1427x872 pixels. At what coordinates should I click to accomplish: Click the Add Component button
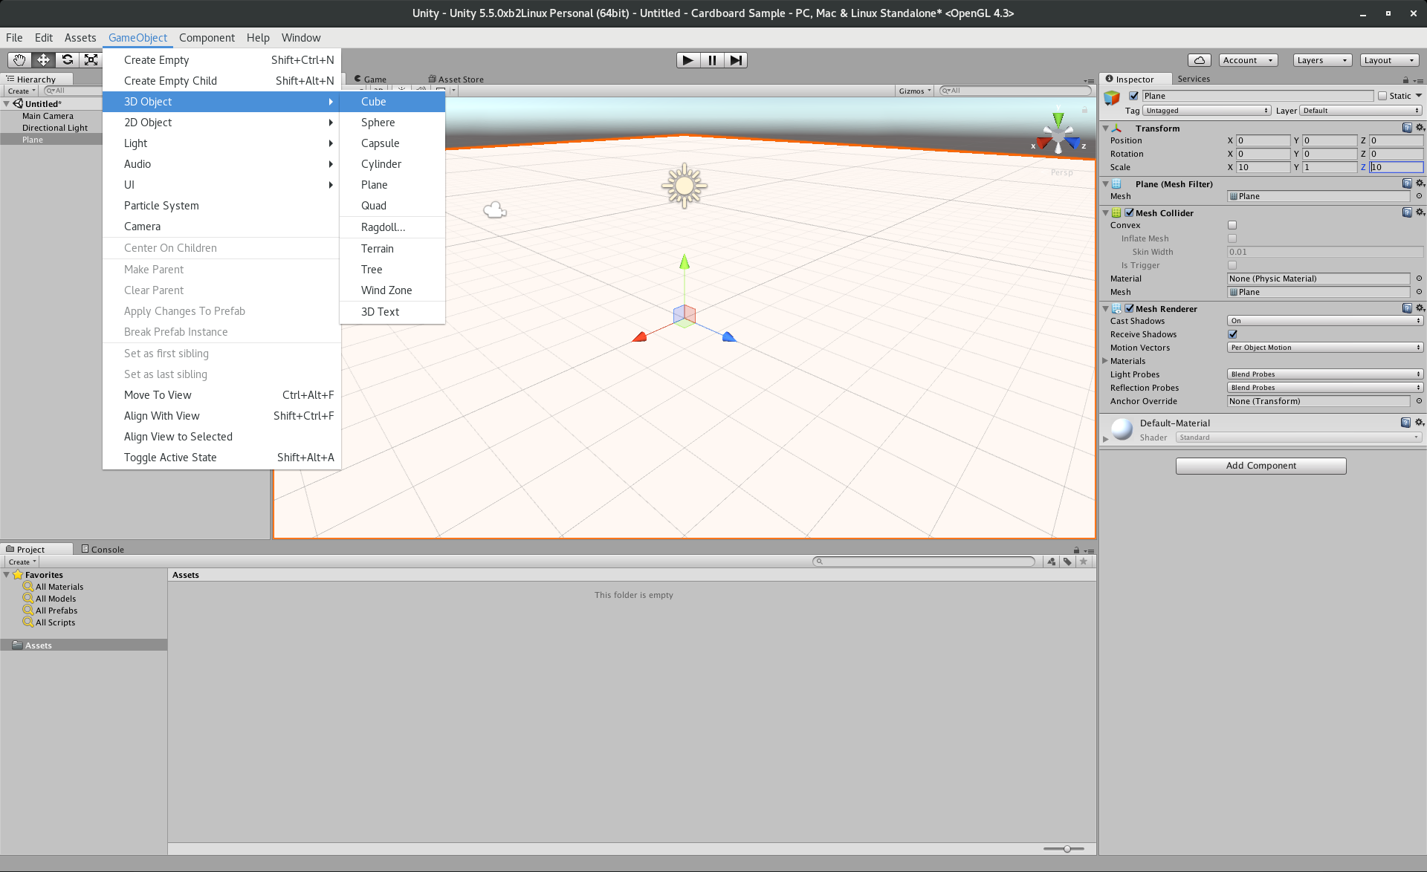pos(1261,466)
